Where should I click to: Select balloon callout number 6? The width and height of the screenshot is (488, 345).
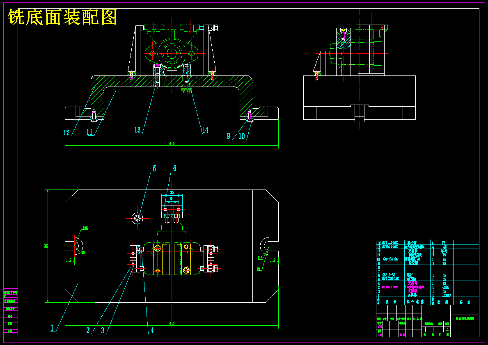click(174, 168)
